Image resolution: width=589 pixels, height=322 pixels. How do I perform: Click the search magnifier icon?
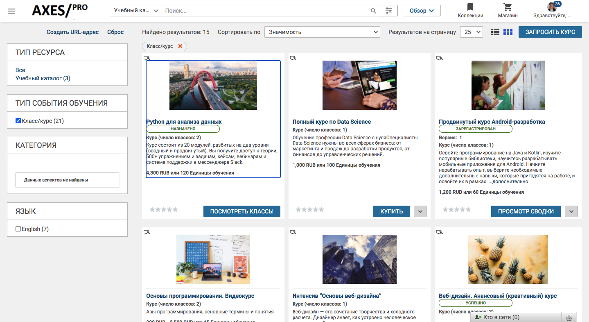pos(373,11)
